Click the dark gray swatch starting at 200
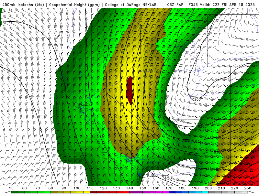Viewport: 259px width, 194px height. pyautogui.click(x=212, y=192)
